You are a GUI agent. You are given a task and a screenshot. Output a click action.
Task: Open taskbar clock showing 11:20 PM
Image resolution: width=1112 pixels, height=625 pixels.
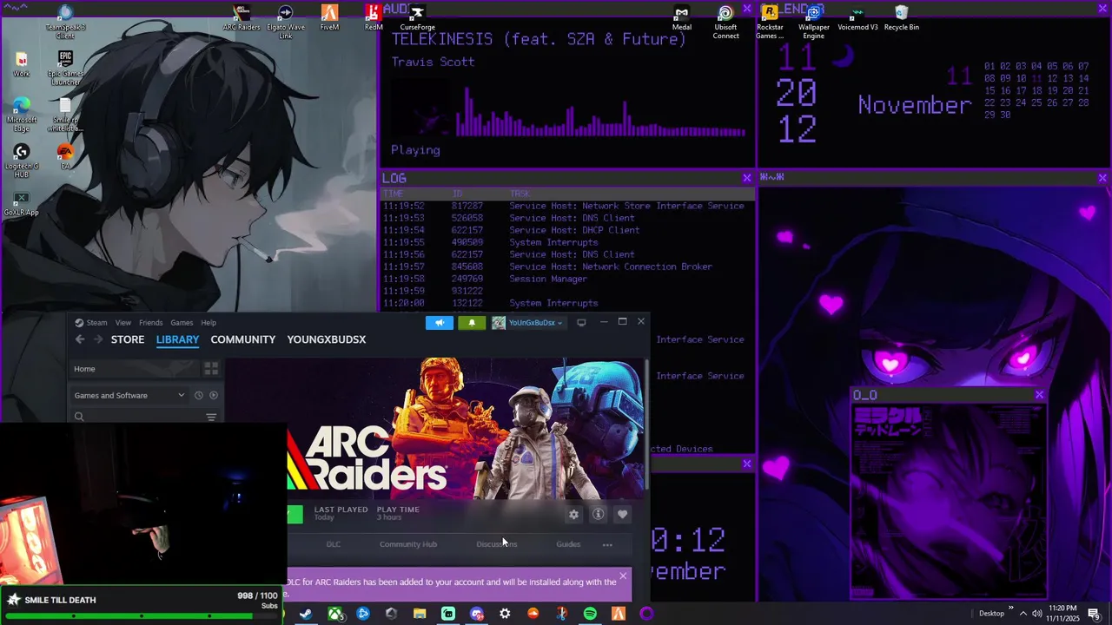[1062, 614]
